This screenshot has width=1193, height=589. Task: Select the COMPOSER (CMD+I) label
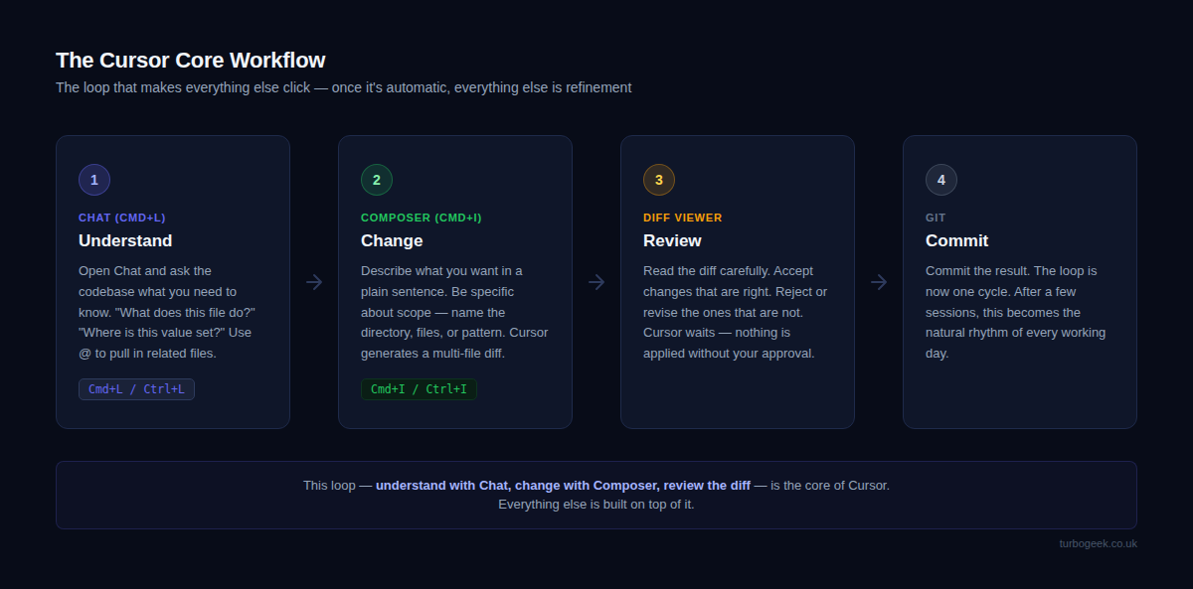421,218
